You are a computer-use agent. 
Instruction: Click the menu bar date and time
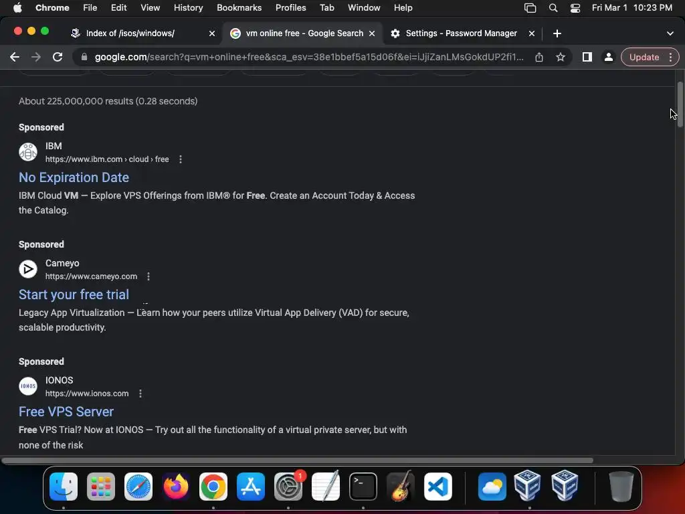point(632,8)
